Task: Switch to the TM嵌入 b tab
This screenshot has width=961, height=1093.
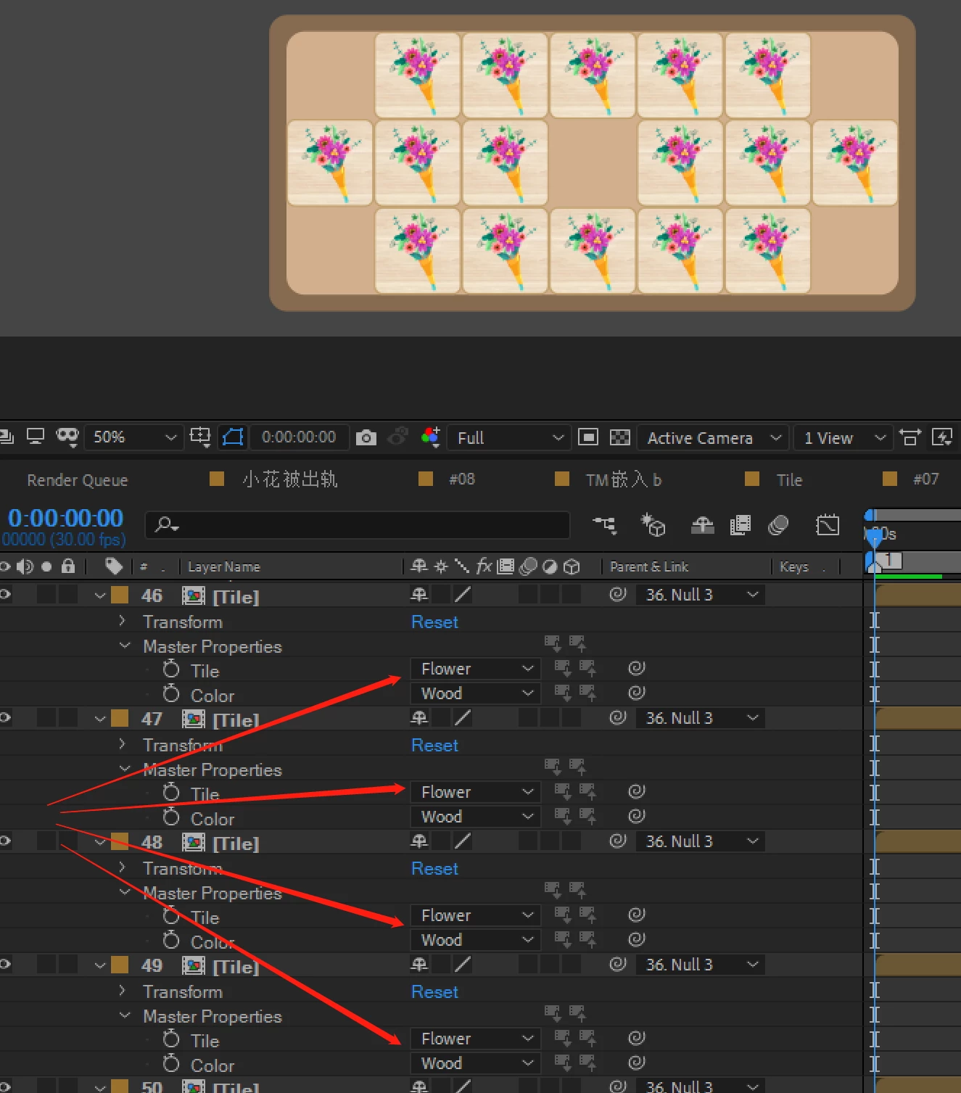Action: click(624, 479)
